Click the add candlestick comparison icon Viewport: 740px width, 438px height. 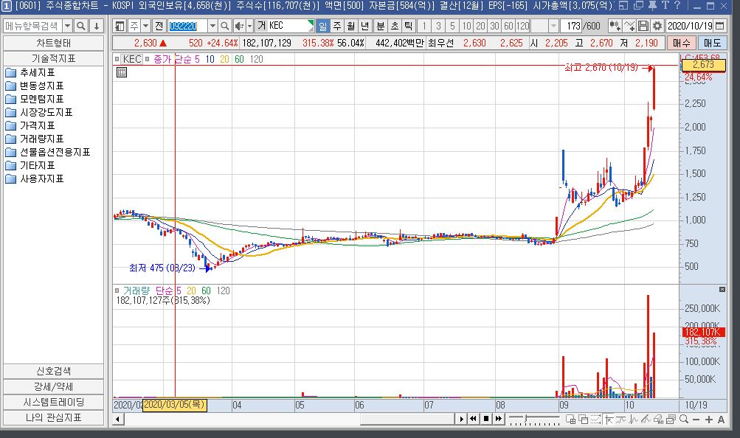[x=615, y=26]
